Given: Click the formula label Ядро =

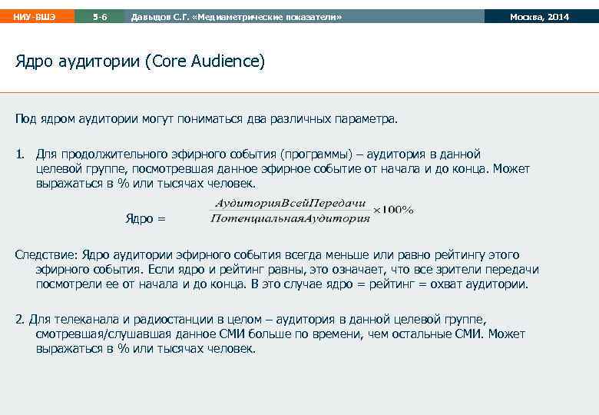Looking at the screenshot, I should pyautogui.click(x=145, y=218).
